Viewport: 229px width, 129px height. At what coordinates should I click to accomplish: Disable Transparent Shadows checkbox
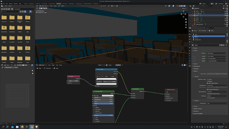[207, 89]
